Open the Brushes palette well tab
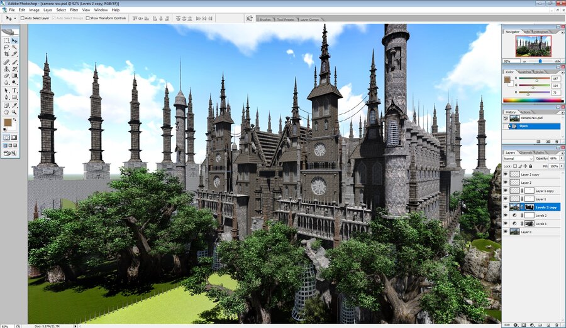 265,19
